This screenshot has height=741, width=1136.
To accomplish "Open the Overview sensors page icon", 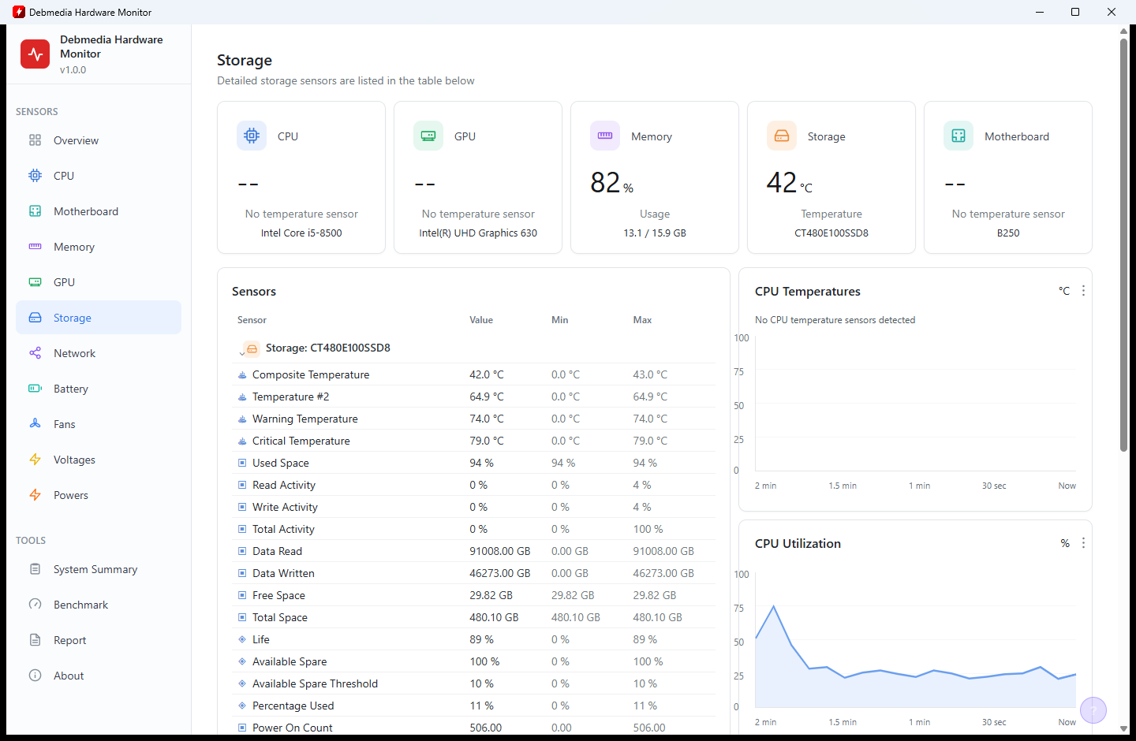I will [35, 140].
